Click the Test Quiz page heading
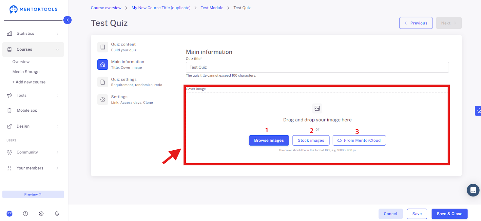Viewport: 481px width, 221px height. click(109, 23)
